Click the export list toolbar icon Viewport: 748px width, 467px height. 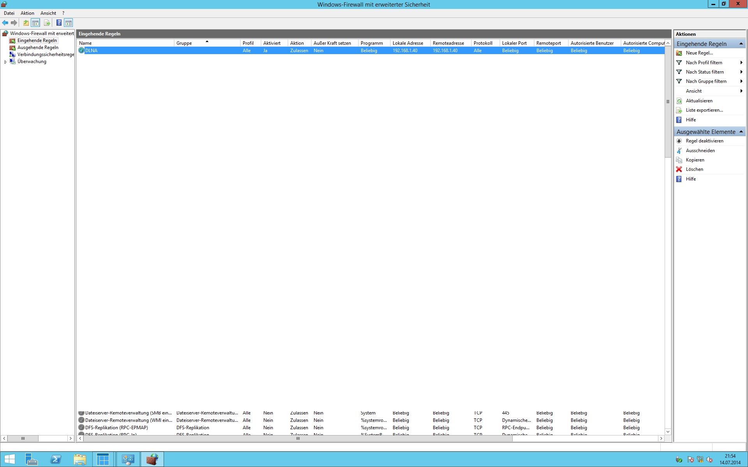point(47,23)
